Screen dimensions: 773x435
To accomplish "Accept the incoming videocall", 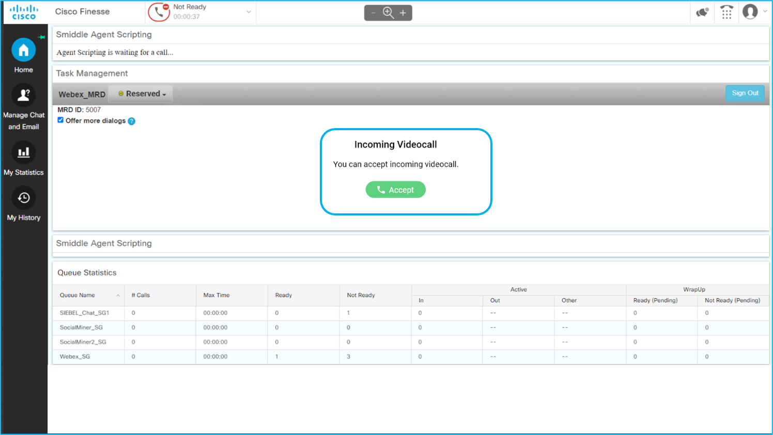I will pyautogui.click(x=395, y=189).
